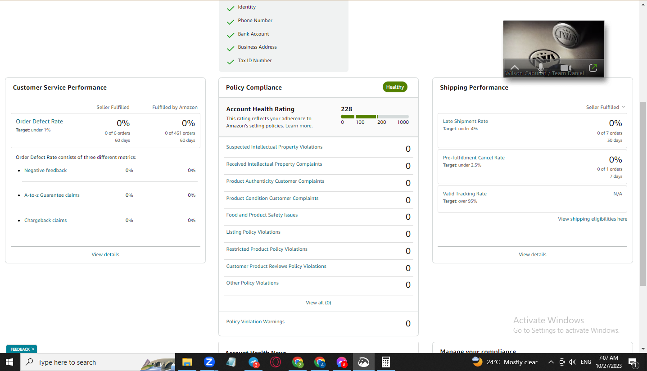
Task: Open the Chrome profile A taskbar icon
Action: point(320,362)
